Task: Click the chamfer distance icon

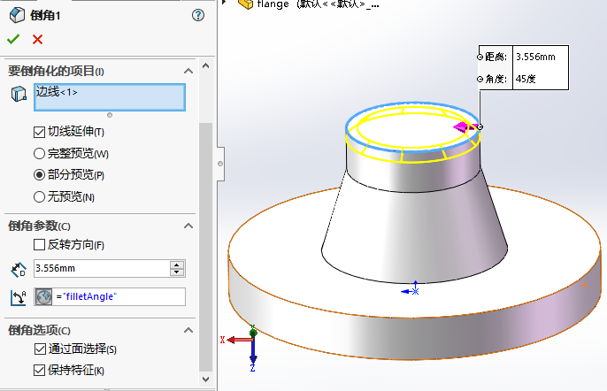Action: pyautogui.click(x=19, y=268)
